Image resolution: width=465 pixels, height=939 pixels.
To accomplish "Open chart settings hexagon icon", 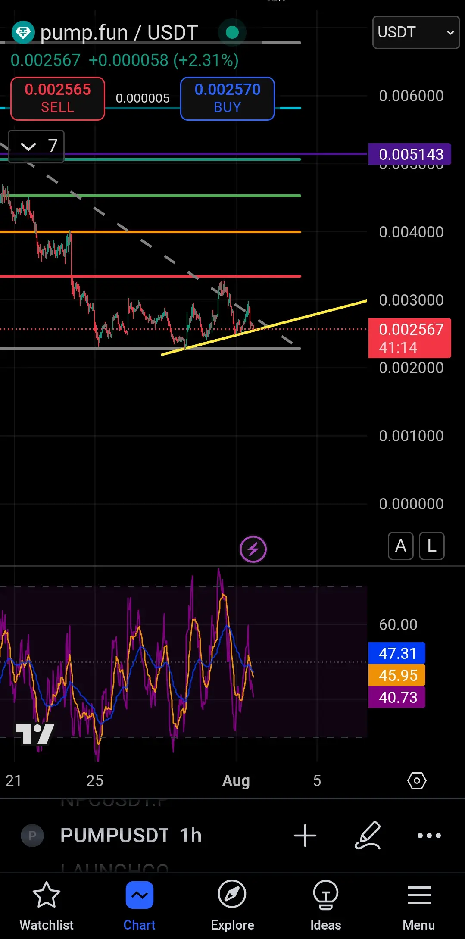I will pos(417,780).
